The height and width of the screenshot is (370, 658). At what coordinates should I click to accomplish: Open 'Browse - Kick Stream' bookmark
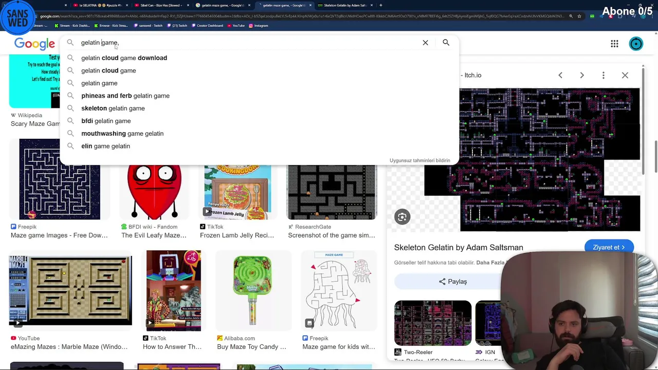(112, 25)
